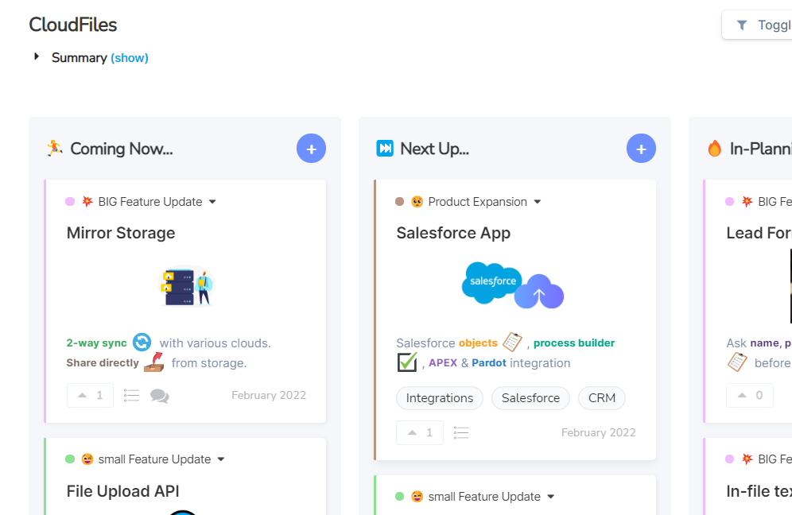Click the plus button in Next Up column
Viewport: 792px width, 515px height.
point(641,149)
